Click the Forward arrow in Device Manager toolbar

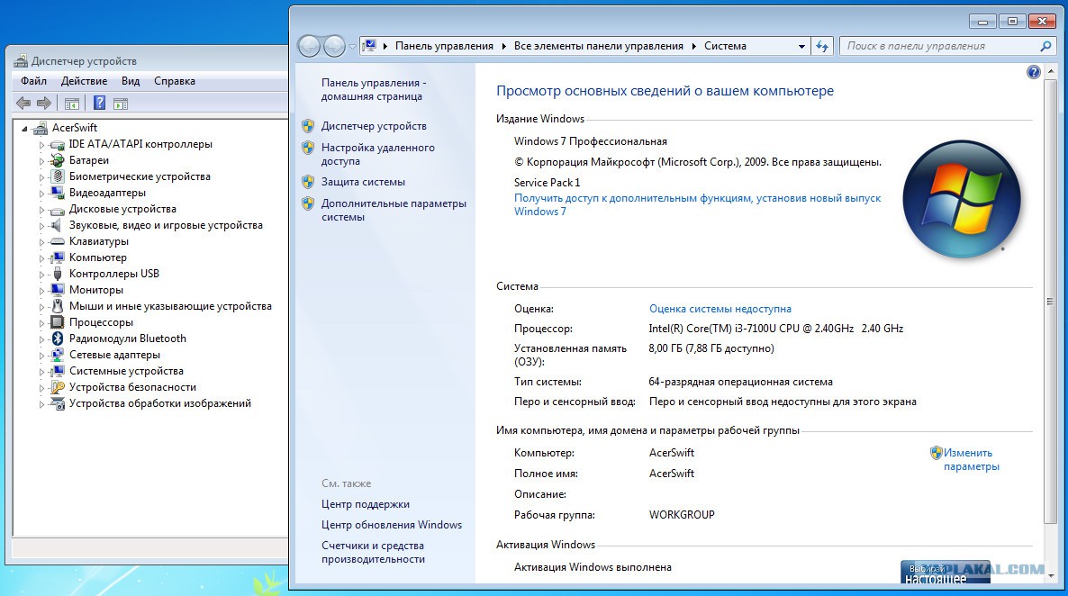coord(44,104)
